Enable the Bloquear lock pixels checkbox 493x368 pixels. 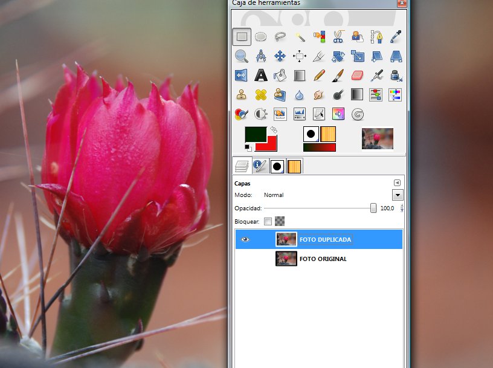pos(268,222)
